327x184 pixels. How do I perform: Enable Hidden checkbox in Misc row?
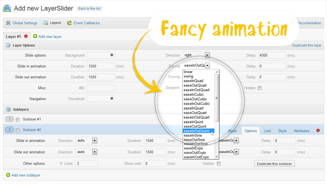(x=260, y=88)
